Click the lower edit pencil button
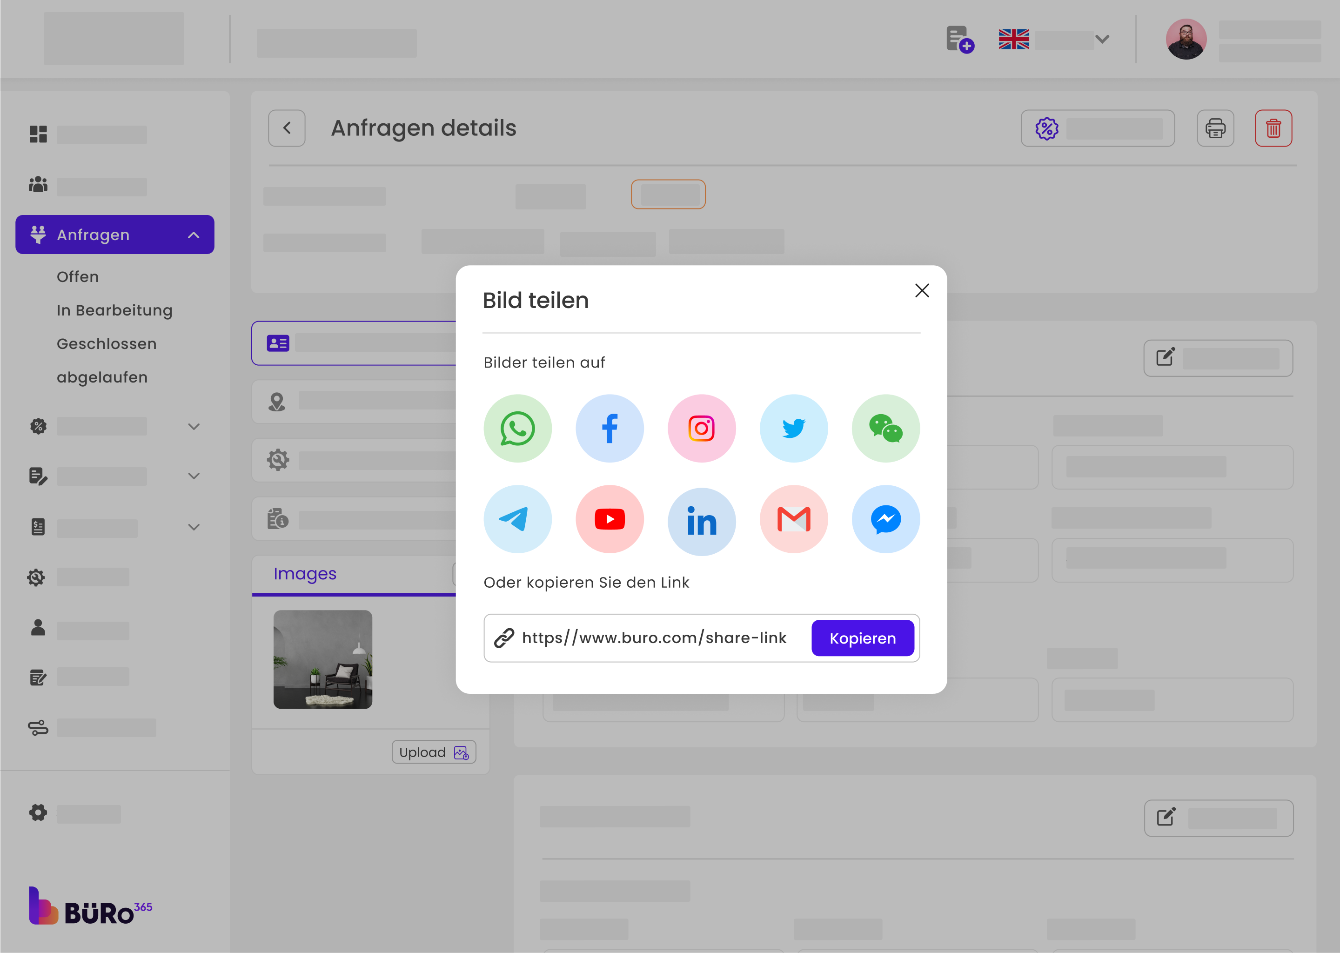Viewport: 1340px width, 953px height. pyautogui.click(x=1219, y=818)
